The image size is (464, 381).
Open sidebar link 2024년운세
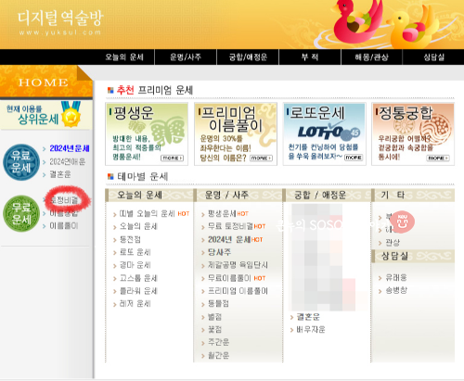click(x=70, y=148)
